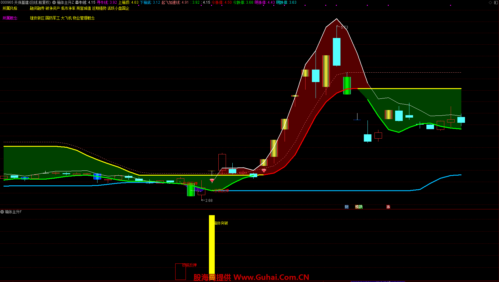Viewport: 499px width, 282px height.
Task: Click the red diamond signal near 2.68 low
Action: pyautogui.click(x=212, y=181)
